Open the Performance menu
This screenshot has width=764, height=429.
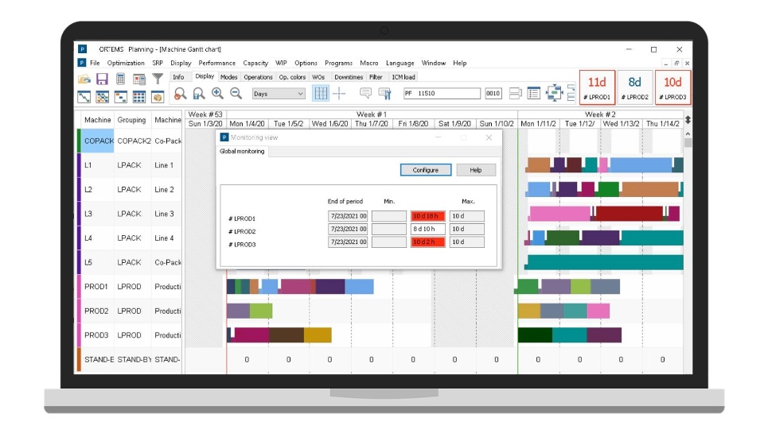pyautogui.click(x=216, y=63)
